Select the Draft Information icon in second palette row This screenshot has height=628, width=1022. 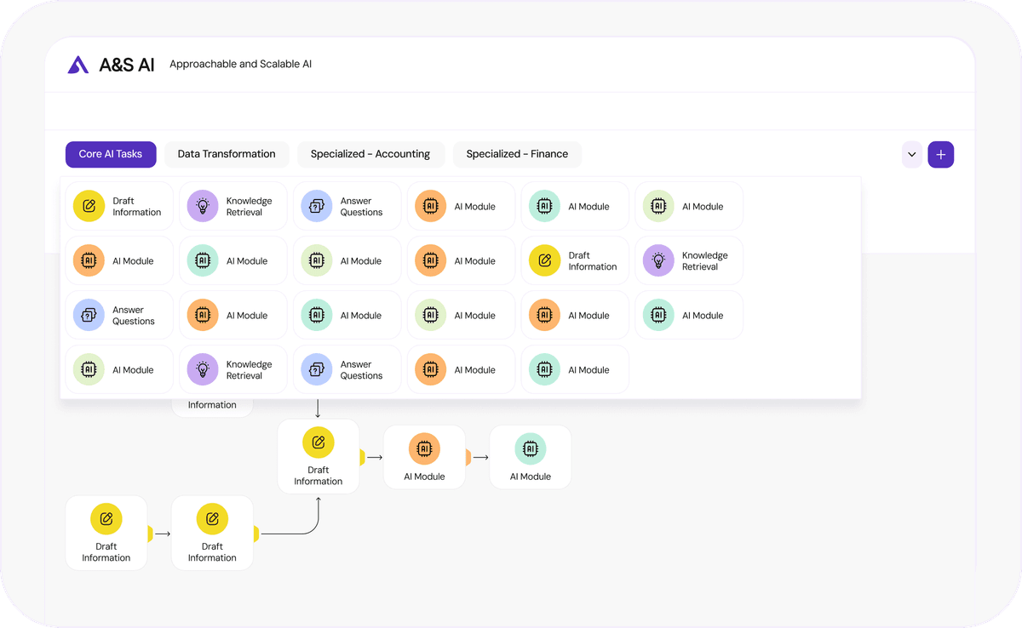(544, 260)
